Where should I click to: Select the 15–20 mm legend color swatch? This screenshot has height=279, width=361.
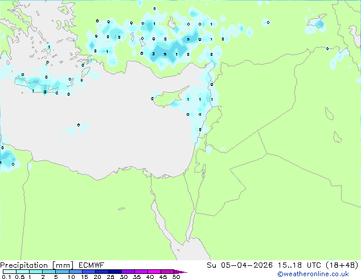[x=89, y=272]
